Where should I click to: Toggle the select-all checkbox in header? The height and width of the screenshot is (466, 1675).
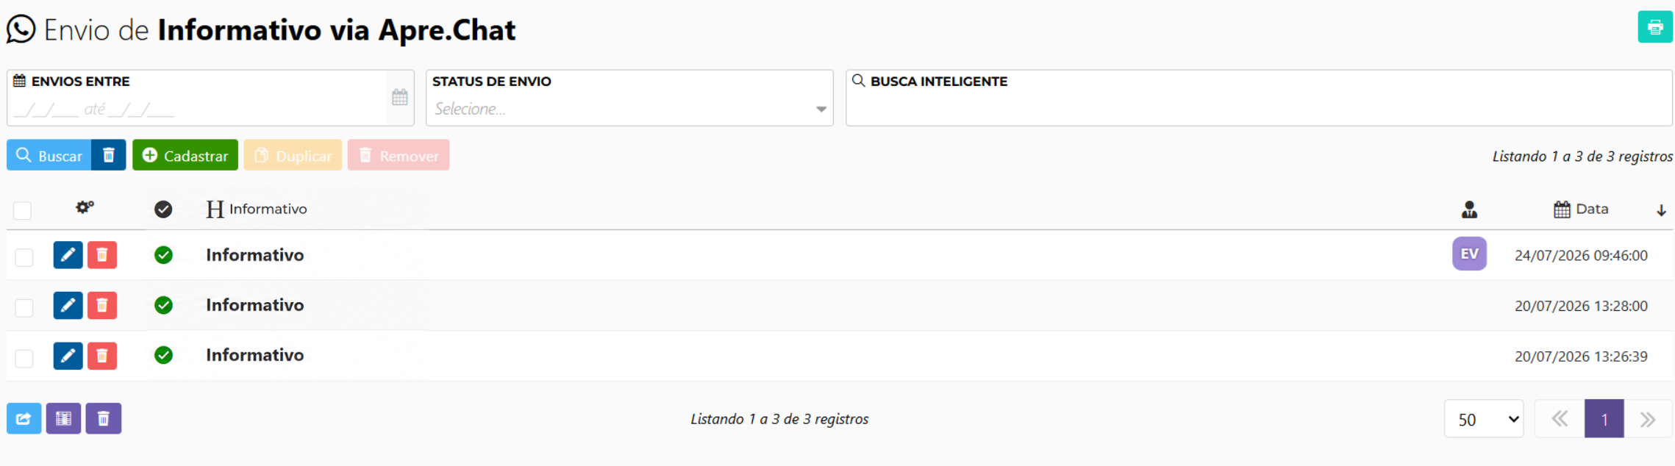(x=23, y=211)
